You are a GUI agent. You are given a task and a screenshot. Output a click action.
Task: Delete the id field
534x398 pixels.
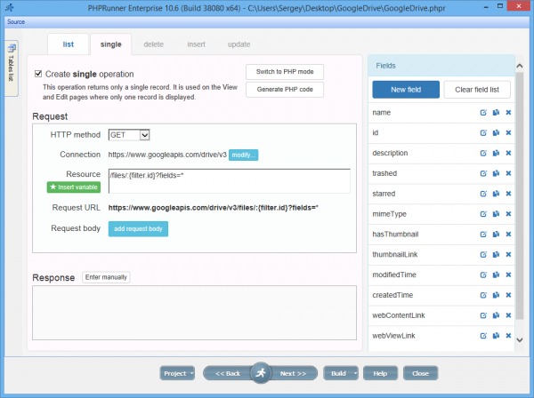tap(508, 133)
